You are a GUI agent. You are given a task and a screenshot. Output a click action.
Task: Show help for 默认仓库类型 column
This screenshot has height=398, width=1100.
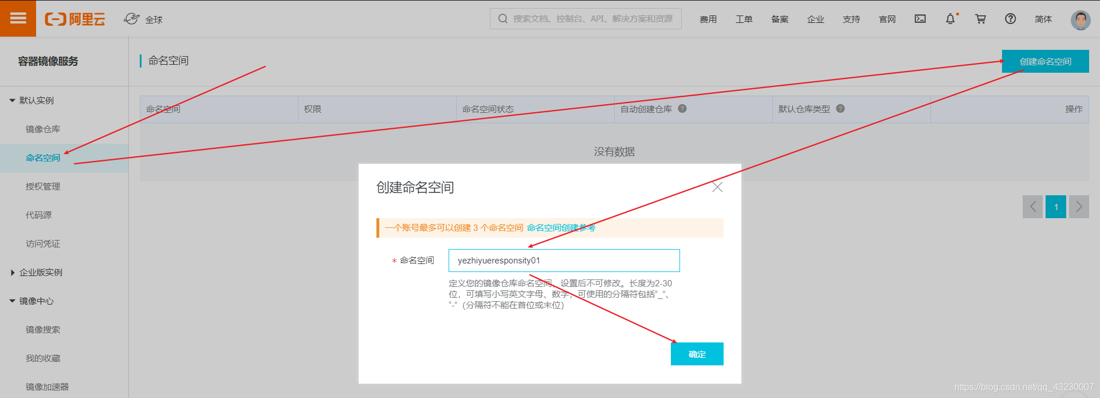click(840, 108)
